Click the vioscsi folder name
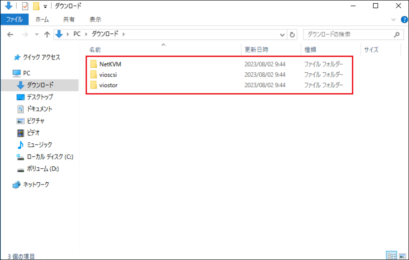The width and height of the screenshot is (409, 260). click(108, 75)
